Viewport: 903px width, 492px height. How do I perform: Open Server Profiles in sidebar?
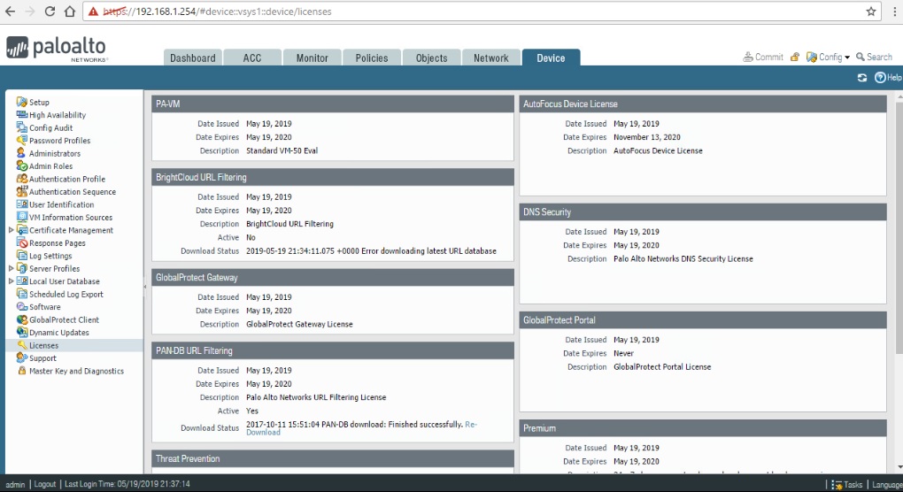click(55, 269)
